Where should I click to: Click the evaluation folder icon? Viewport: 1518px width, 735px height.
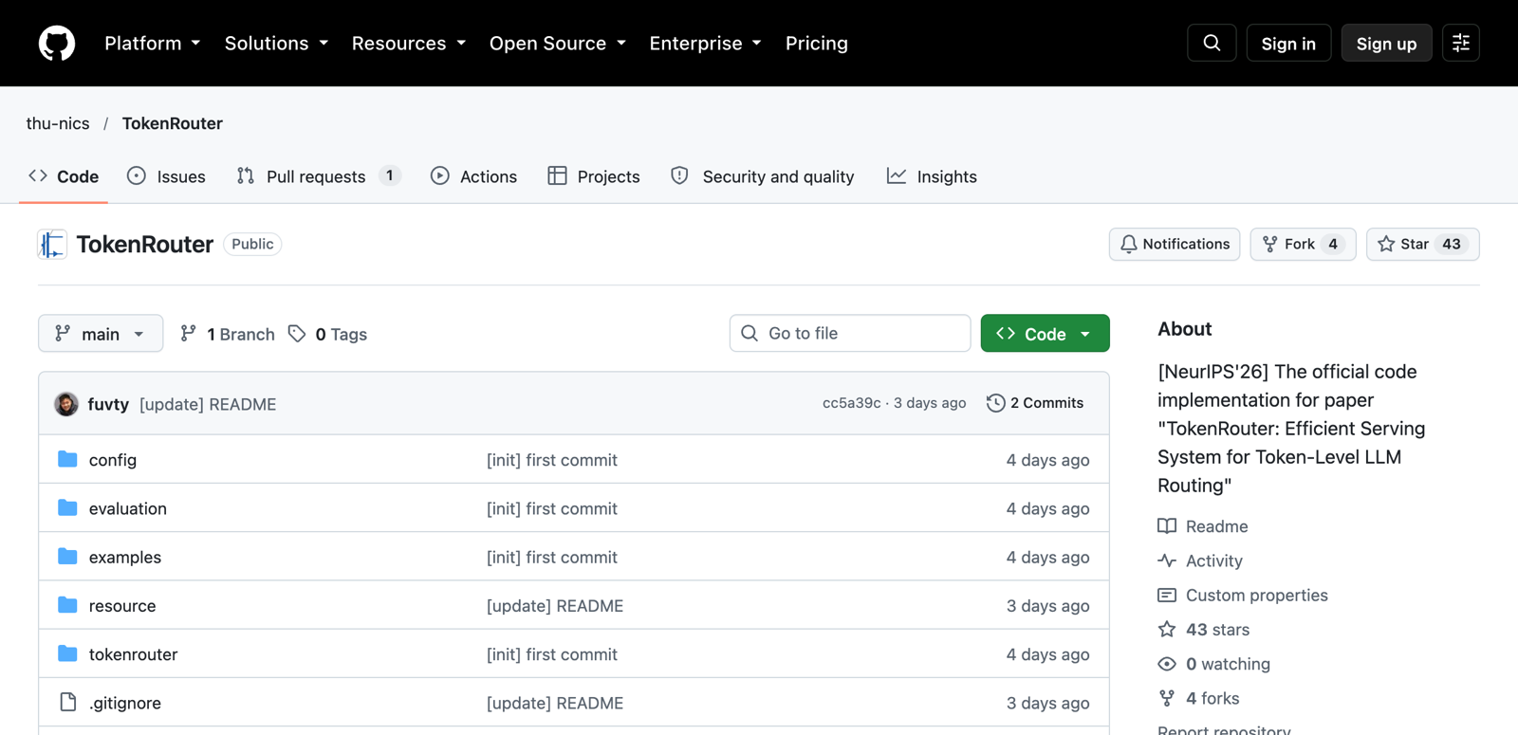coord(67,507)
